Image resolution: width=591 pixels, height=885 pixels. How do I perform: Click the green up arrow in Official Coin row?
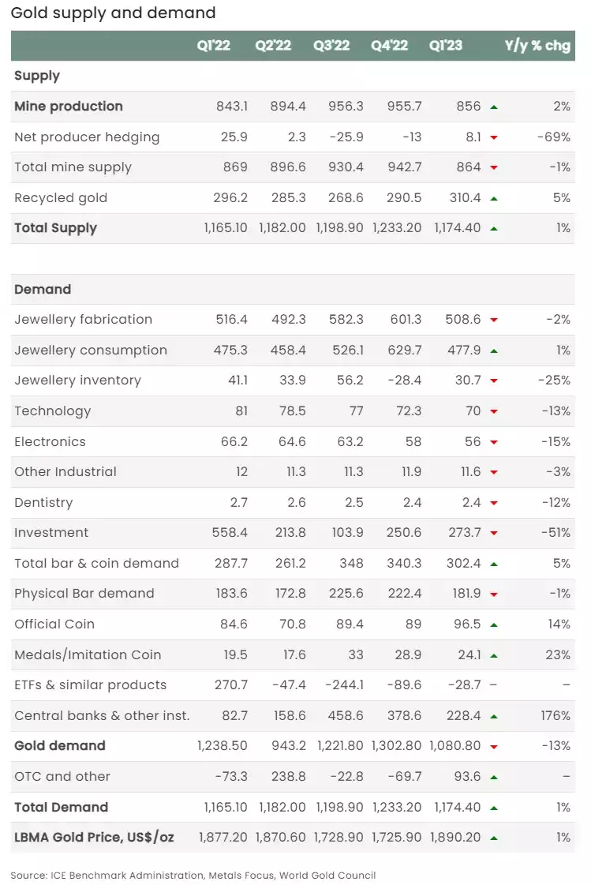(x=494, y=624)
